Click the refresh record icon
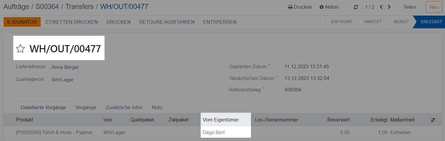The width and height of the screenshot is (445, 141). 356,7
